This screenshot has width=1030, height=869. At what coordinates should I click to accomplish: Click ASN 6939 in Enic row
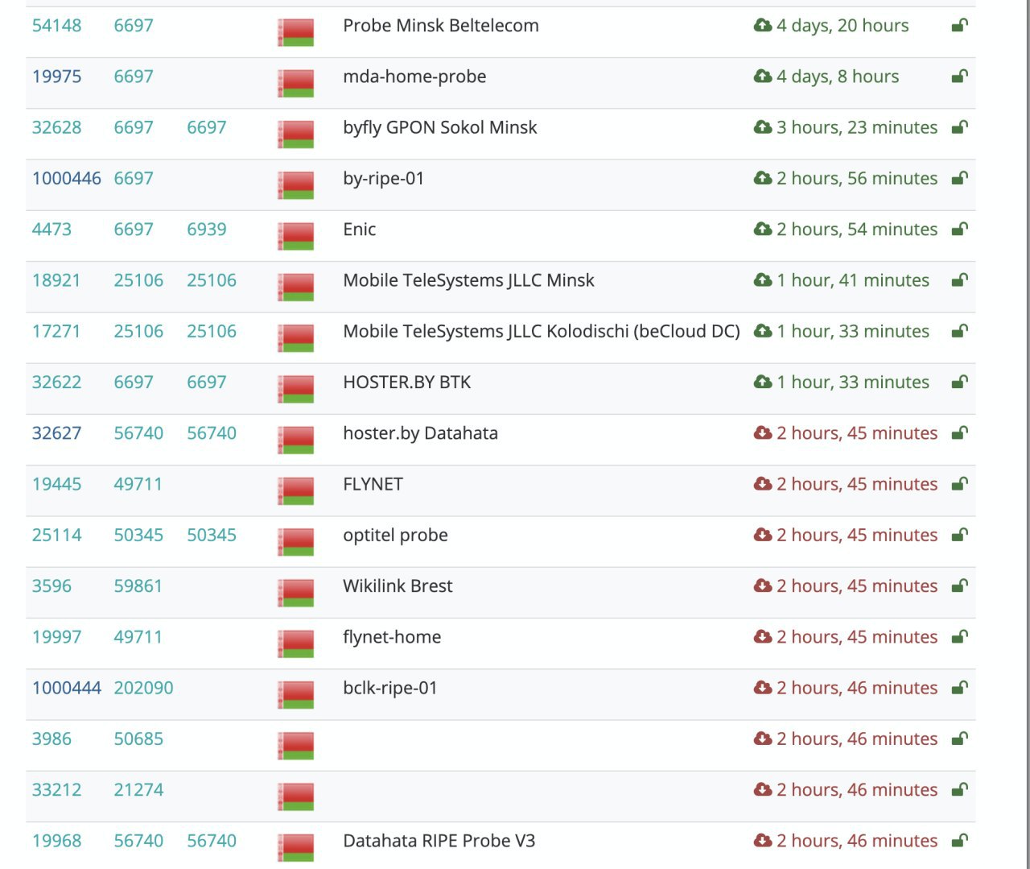point(207,230)
